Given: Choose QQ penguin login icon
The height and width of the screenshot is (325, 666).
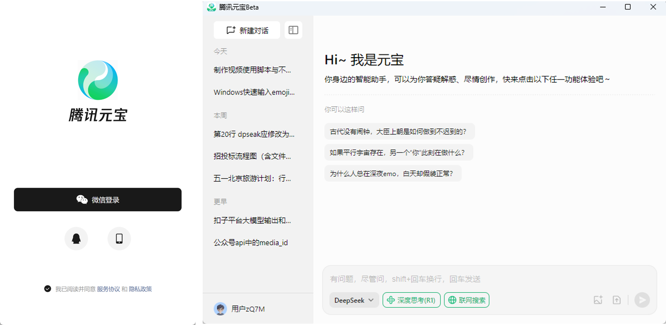Looking at the screenshot, I should [76, 239].
